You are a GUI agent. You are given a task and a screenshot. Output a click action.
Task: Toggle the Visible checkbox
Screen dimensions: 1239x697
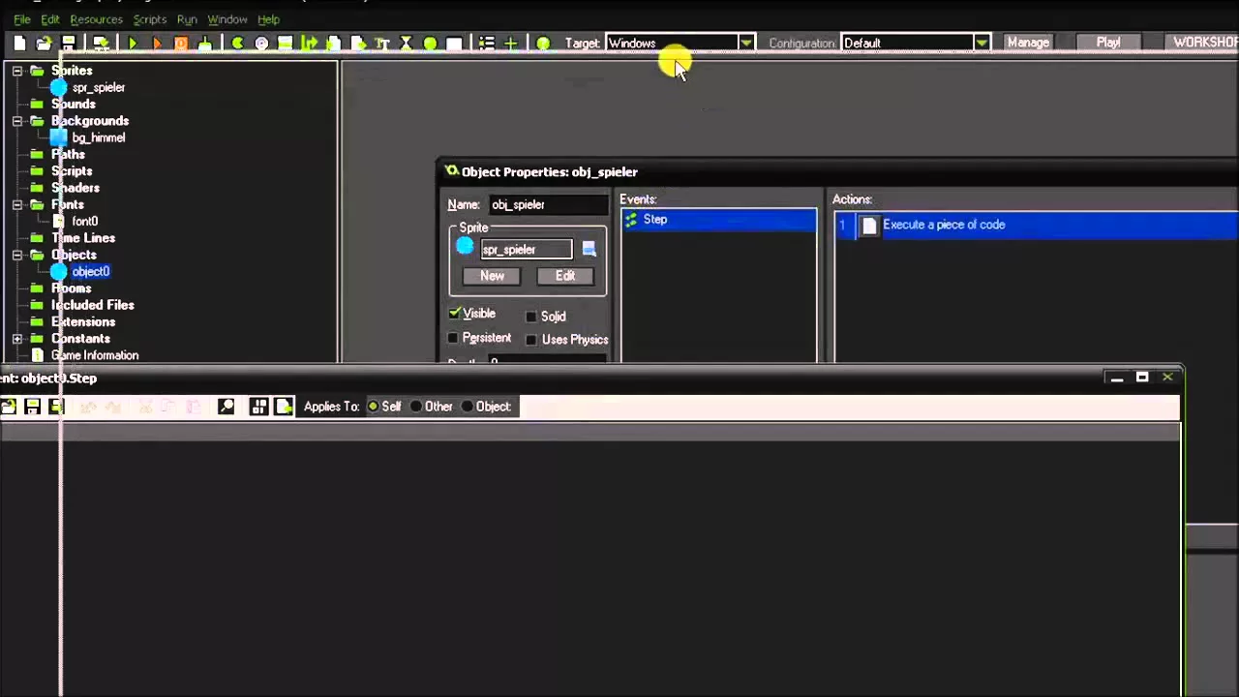click(x=455, y=314)
